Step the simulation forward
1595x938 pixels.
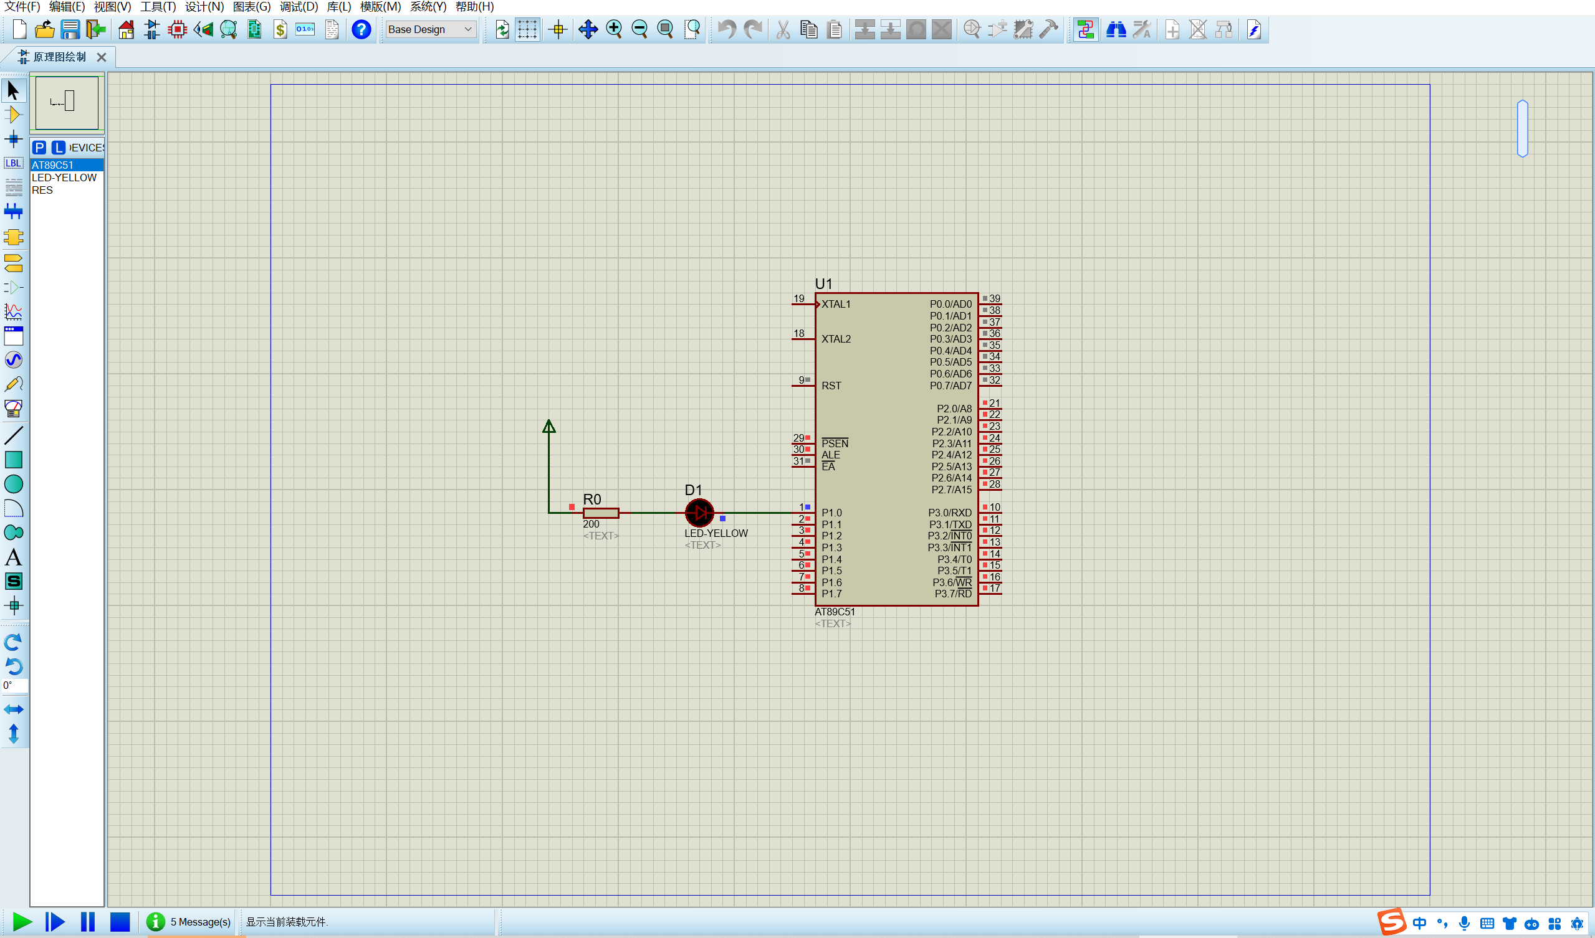[x=55, y=922]
